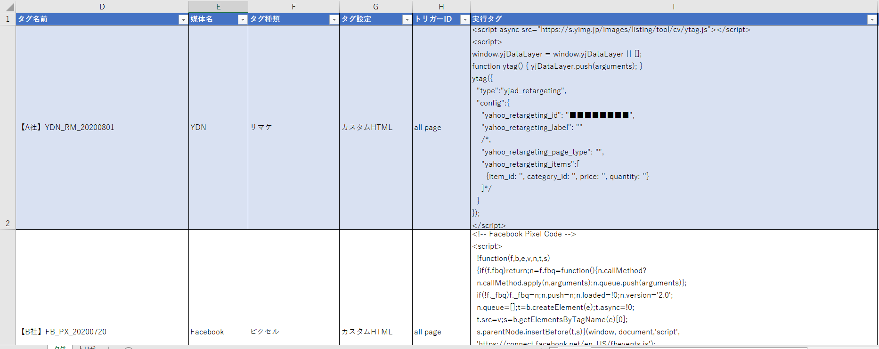The height and width of the screenshot is (349, 879).
Task: Select row 2 header
Action: click(8, 128)
